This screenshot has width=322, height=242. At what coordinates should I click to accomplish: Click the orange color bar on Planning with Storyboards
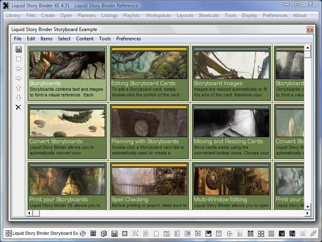point(149,107)
